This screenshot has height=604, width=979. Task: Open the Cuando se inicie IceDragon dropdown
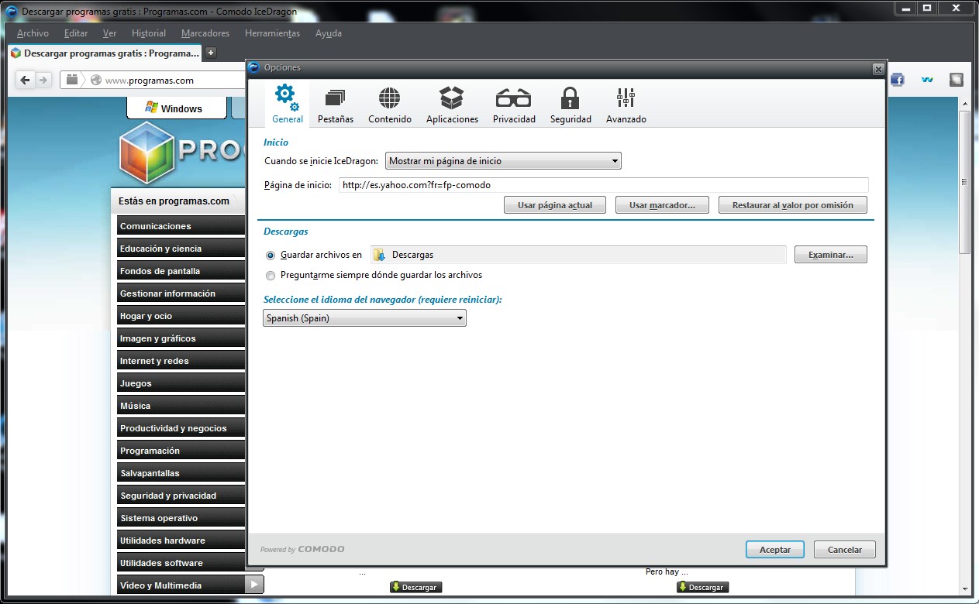(x=503, y=161)
